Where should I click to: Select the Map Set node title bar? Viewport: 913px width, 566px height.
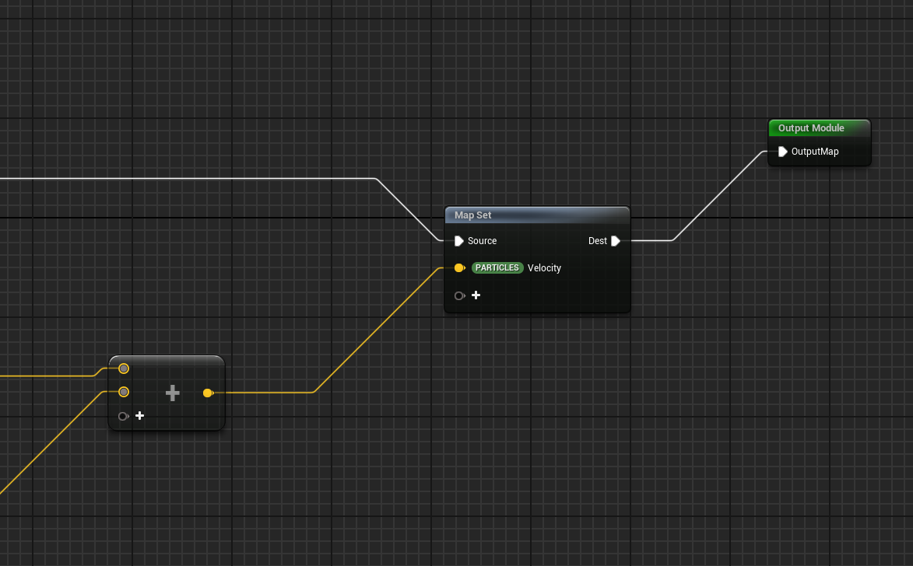click(537, 215)
